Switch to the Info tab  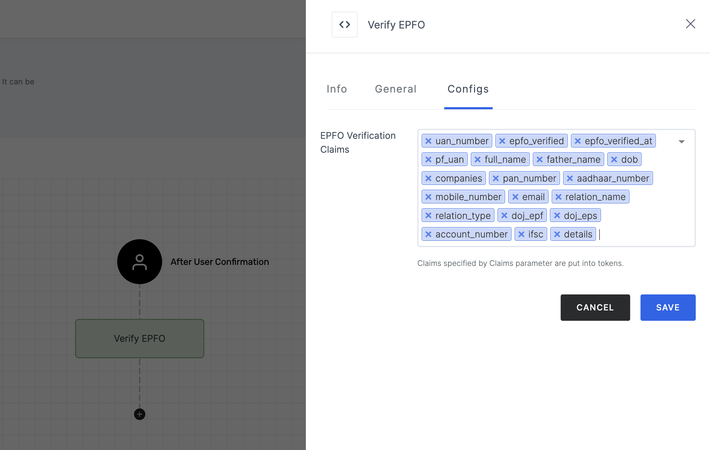point(337,89)
